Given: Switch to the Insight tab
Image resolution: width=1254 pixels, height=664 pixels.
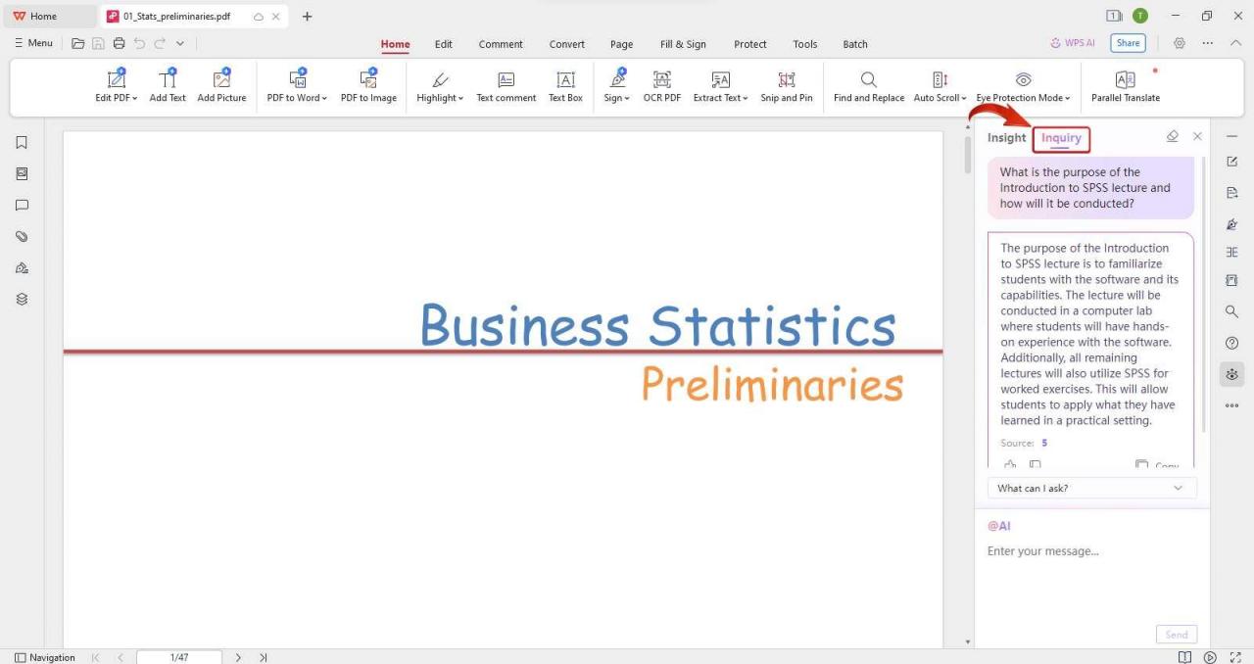Looking at the screenshot, I should tap(1006, 137).
